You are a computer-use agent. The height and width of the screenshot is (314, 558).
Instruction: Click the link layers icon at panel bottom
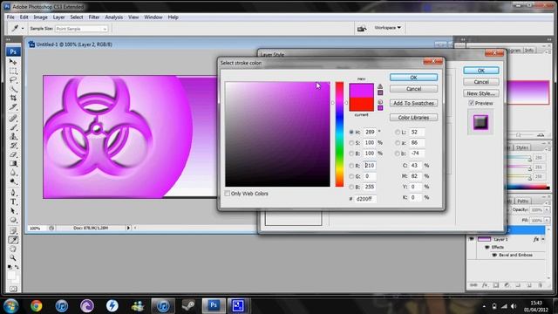[x=473, y=285]
